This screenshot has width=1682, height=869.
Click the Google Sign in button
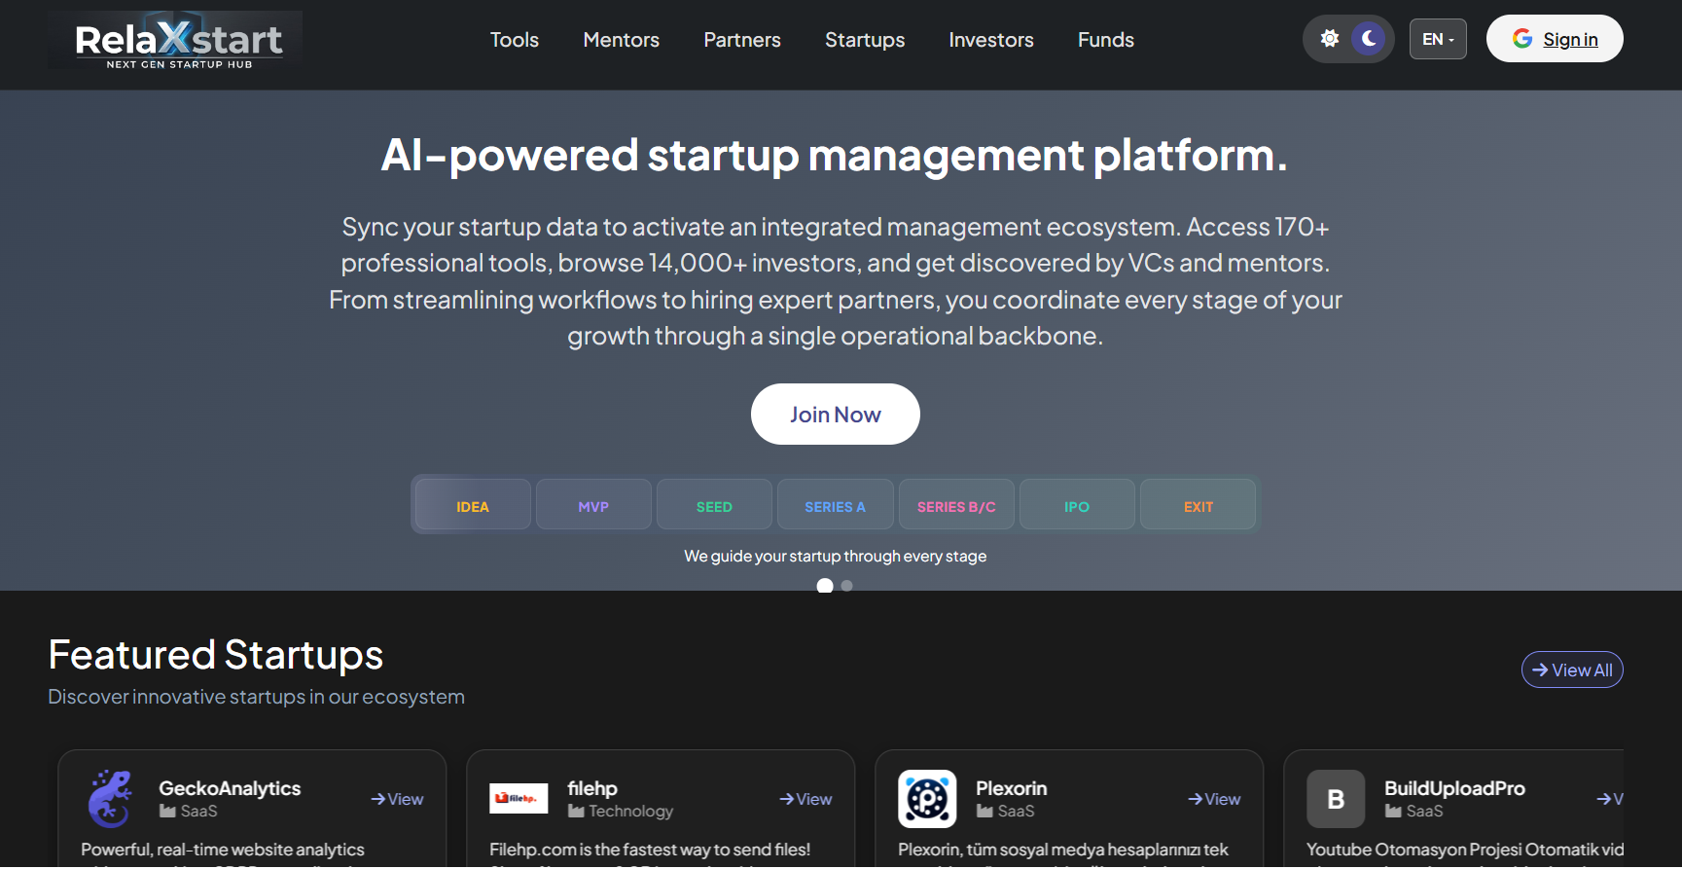[1554, 39]
